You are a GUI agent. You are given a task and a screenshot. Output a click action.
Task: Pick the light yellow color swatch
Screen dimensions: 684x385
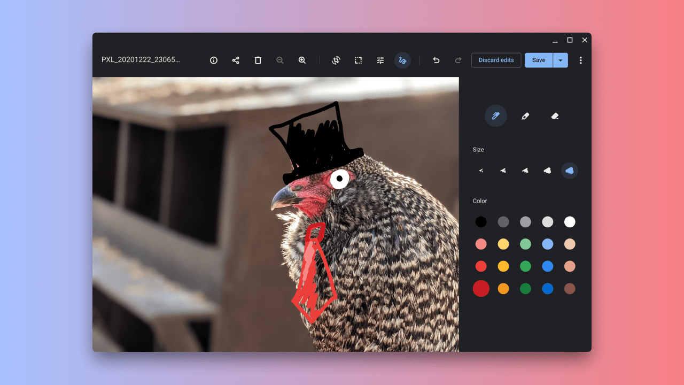[503, 244]
